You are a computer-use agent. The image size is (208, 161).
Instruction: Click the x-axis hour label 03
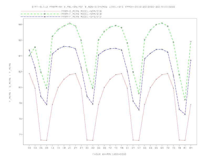coord(35,148)
